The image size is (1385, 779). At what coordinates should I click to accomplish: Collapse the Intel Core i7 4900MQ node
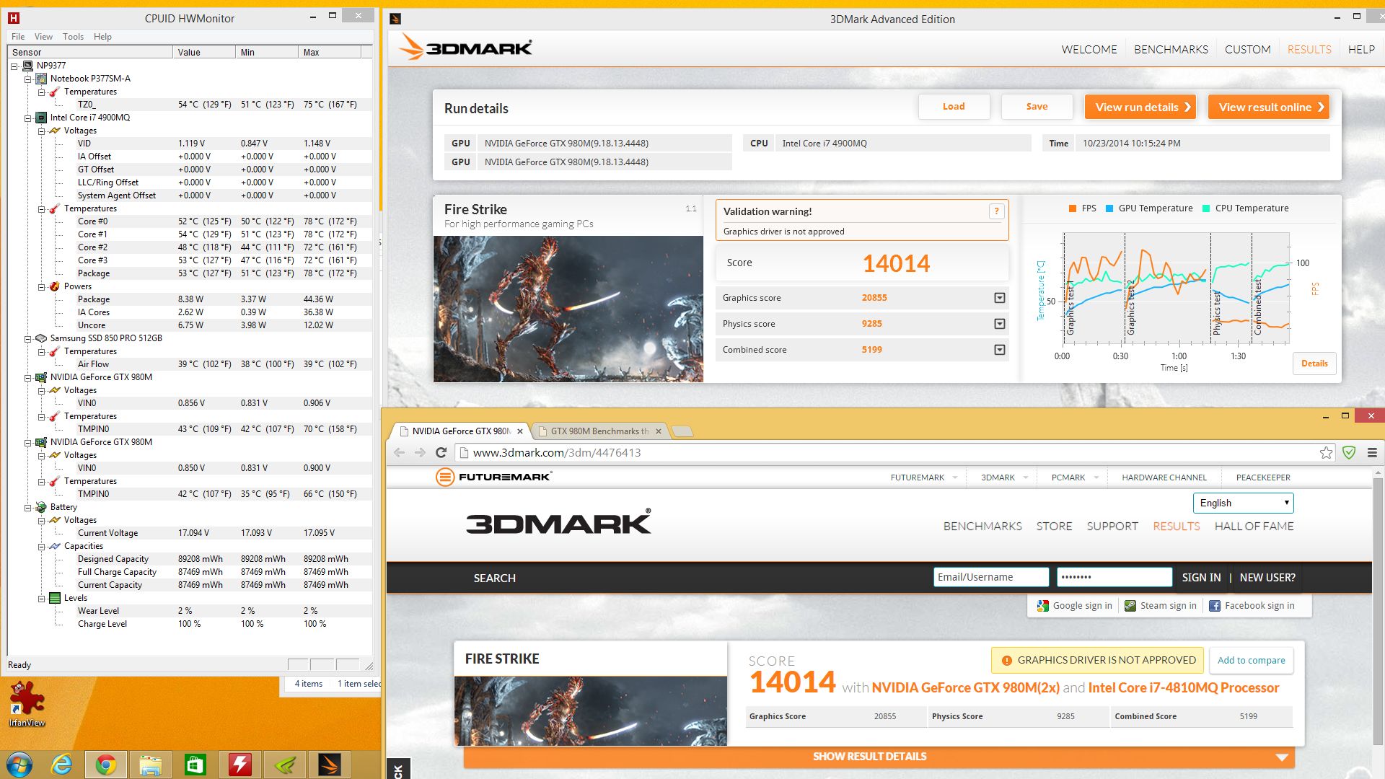pos(27,118)
